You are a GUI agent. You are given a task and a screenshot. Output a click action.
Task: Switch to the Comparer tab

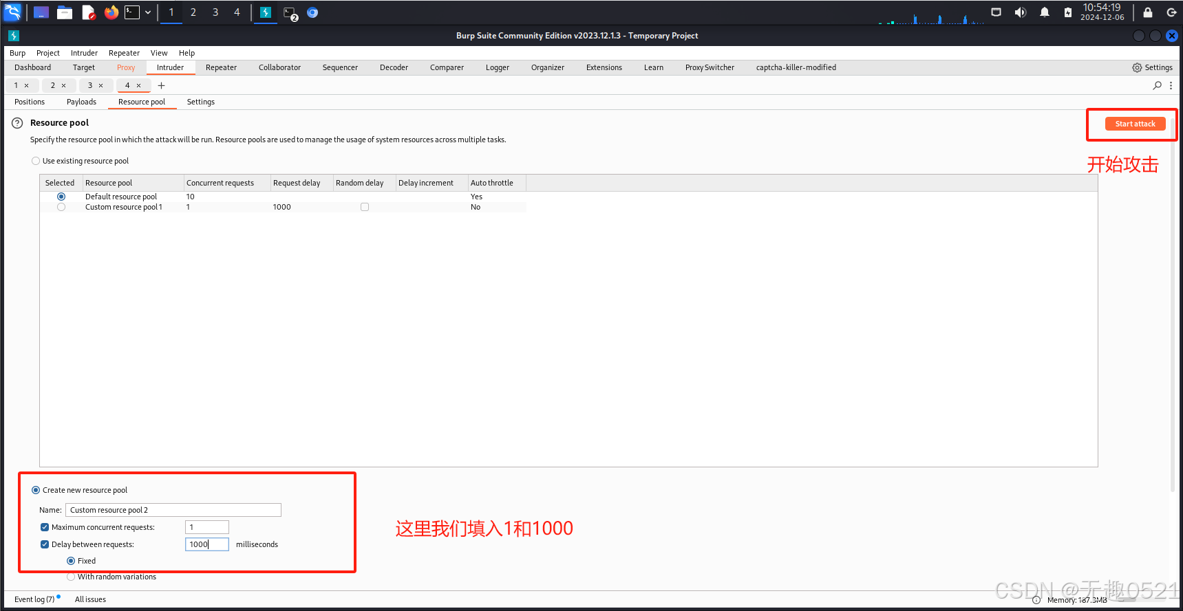click(x=447, y=67)
